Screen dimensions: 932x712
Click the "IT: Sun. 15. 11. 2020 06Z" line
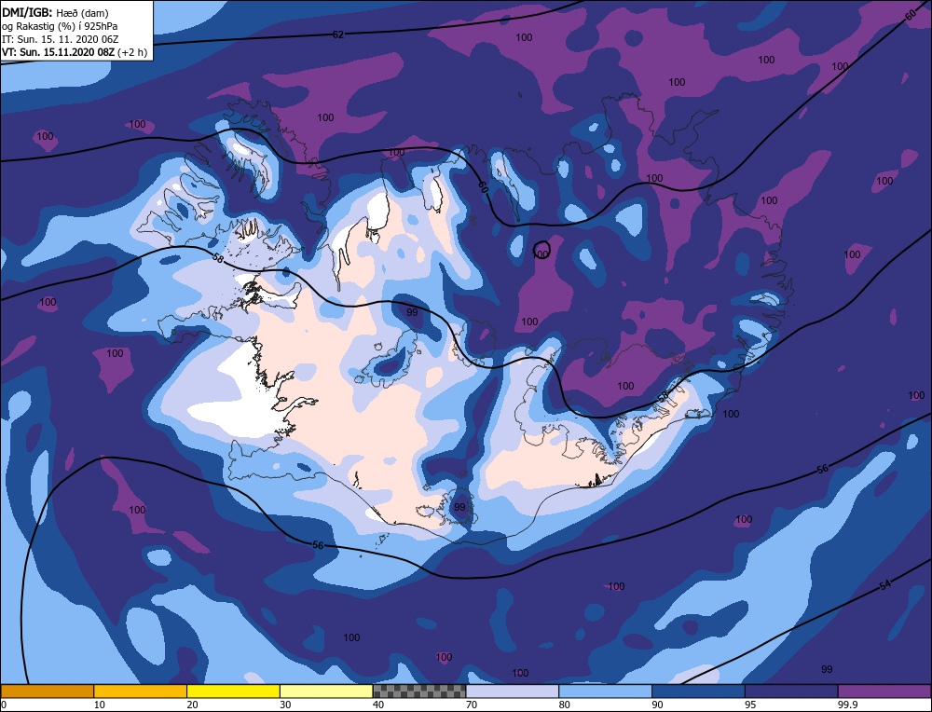[x=58, y=38]
